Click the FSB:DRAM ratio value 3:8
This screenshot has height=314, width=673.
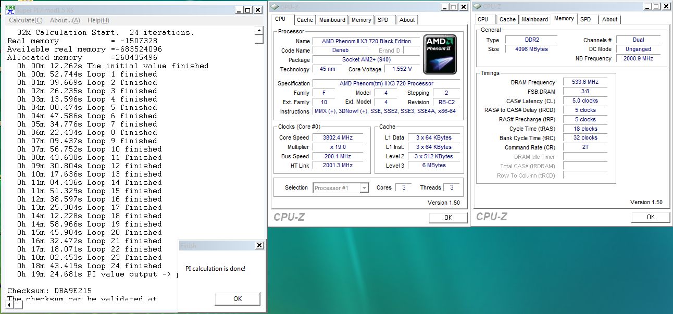point(585,92)
